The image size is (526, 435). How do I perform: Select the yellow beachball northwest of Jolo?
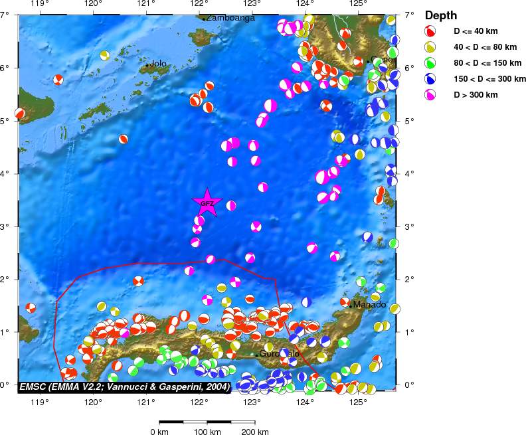tap(104, 55)
